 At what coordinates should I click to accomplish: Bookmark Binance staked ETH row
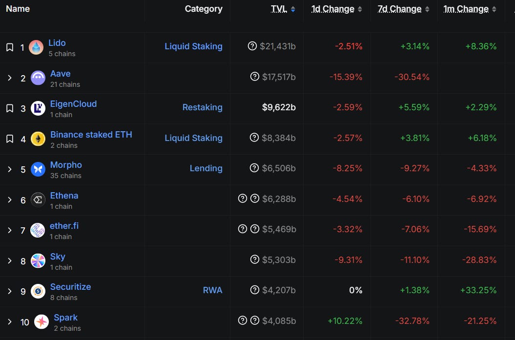10,139
